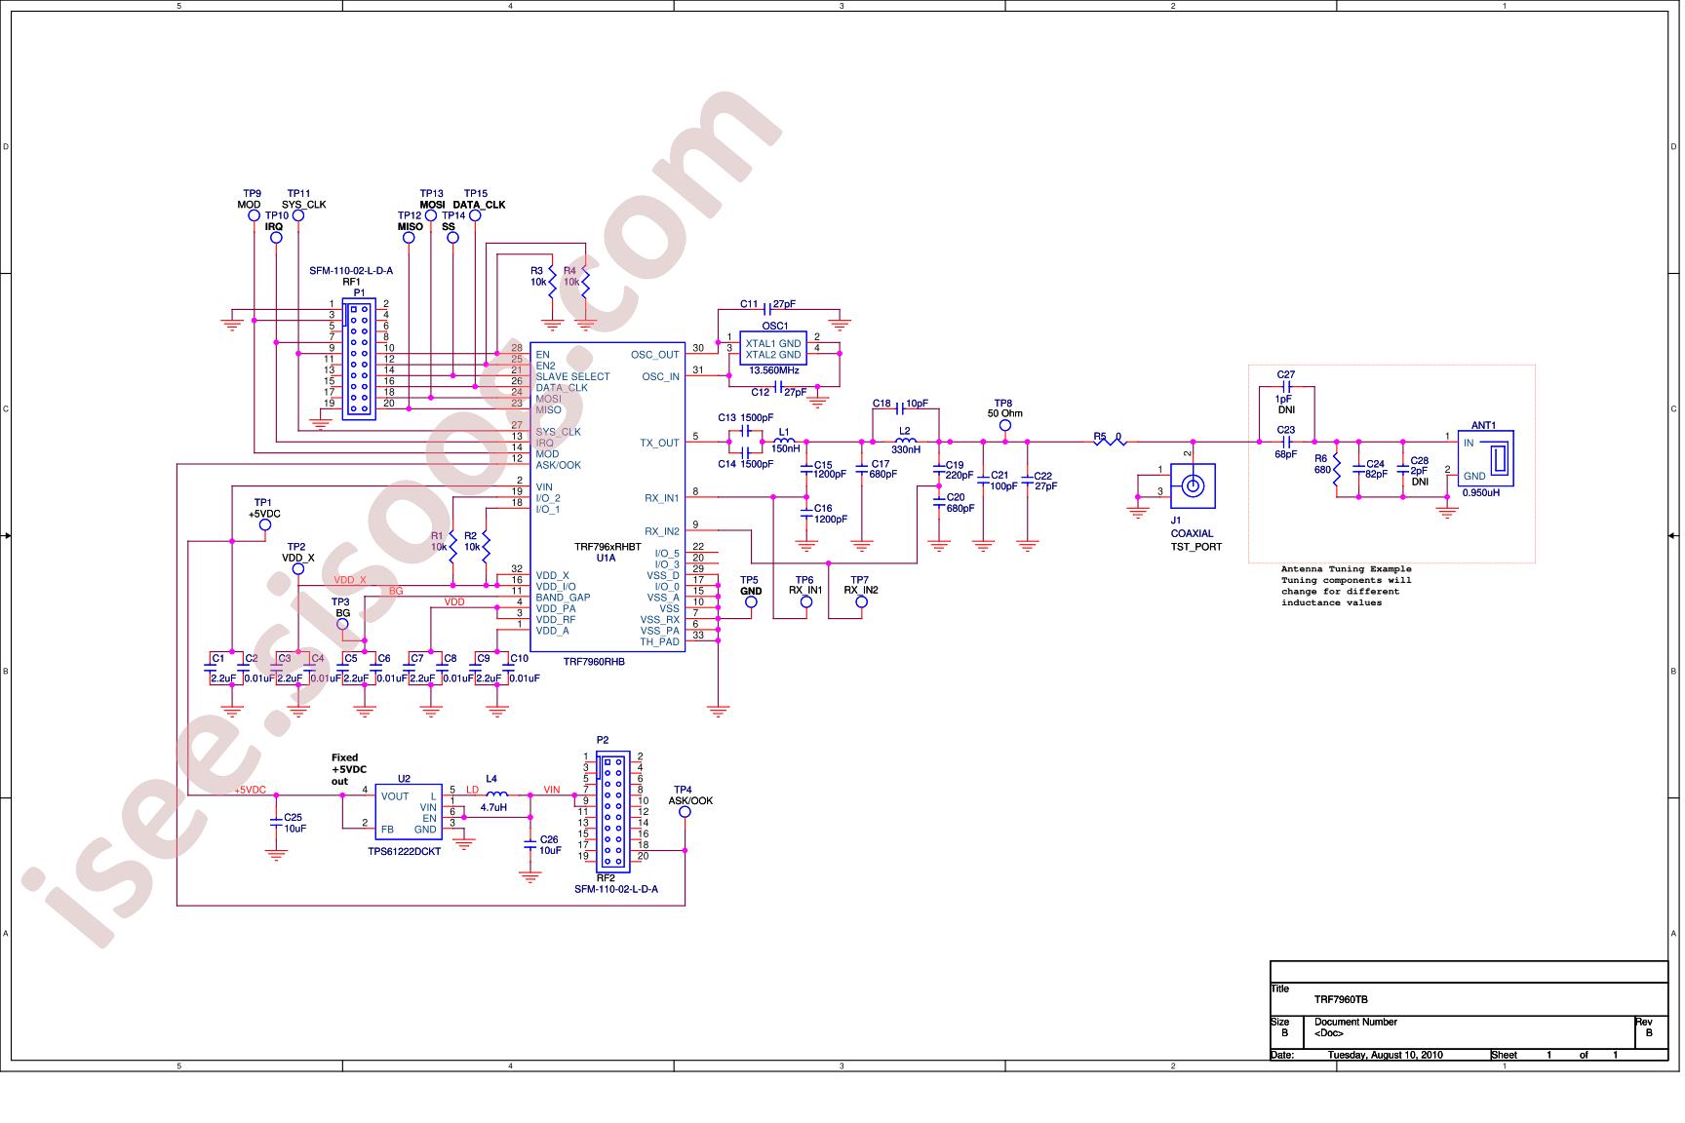Click the TRF7960RHB label below the IC
The height and width of the screenshot is (1123, 1685).
pyautogui.click(x=594, y=662)
